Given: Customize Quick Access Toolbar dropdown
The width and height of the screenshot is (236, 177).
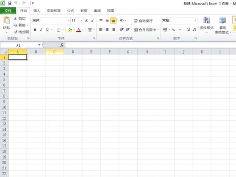Looking at the screenshot, I should coord(33,3).
